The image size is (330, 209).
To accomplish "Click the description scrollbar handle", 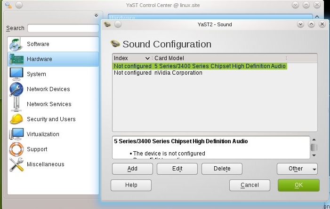I will pos(314,147).
